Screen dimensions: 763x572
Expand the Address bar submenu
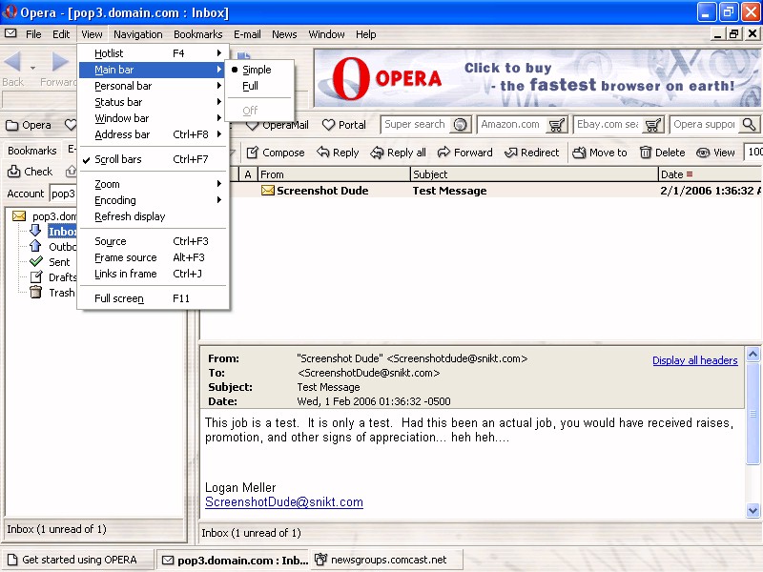point(153,134)
